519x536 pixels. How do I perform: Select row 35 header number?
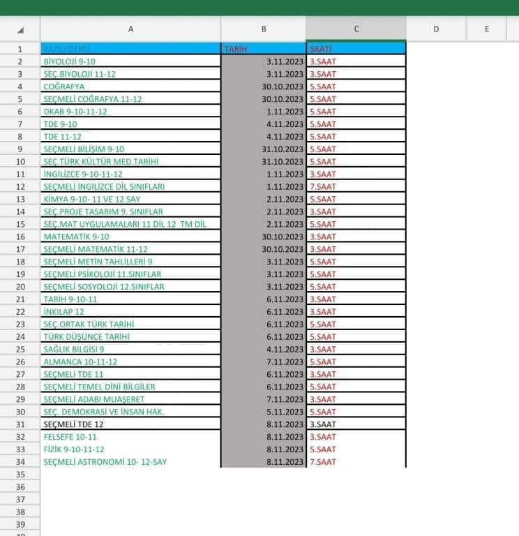[20, 474]
